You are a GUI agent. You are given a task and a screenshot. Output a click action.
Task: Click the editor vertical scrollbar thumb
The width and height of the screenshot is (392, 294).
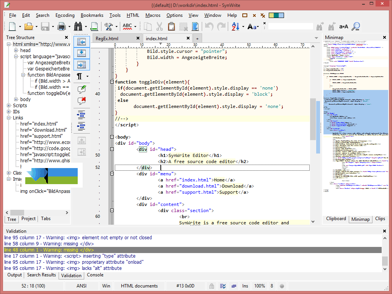click(x=313, y=119)
